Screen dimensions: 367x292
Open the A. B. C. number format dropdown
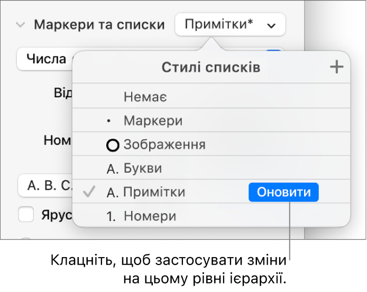45,186
